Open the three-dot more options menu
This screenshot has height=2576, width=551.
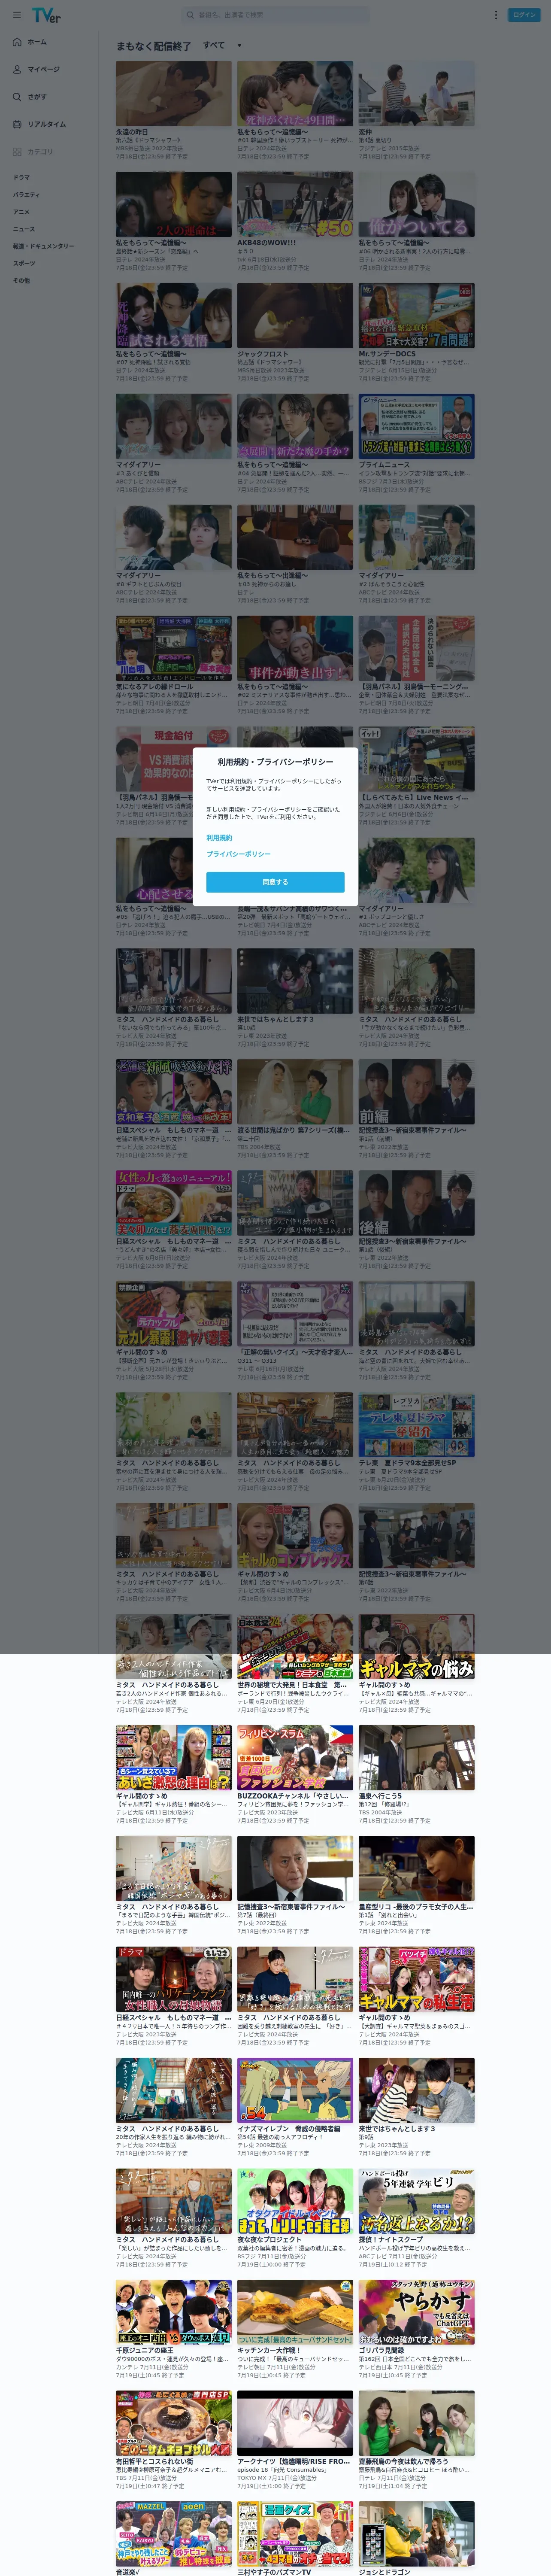click(495, 15)
